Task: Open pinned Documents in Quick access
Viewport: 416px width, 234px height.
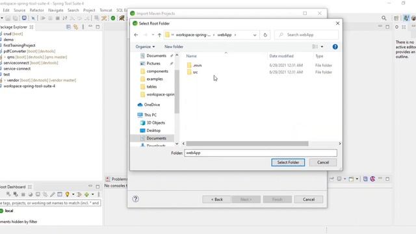Action: pos(156,56)
